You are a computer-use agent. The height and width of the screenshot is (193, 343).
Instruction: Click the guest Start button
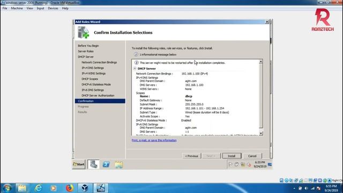pyautogui.click(x=79, y=165)
